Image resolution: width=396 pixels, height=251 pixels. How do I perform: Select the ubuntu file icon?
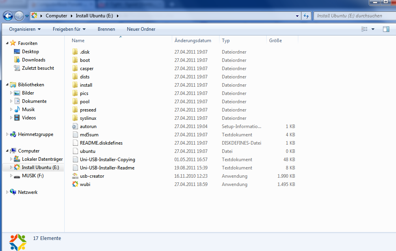pos(75,151)
